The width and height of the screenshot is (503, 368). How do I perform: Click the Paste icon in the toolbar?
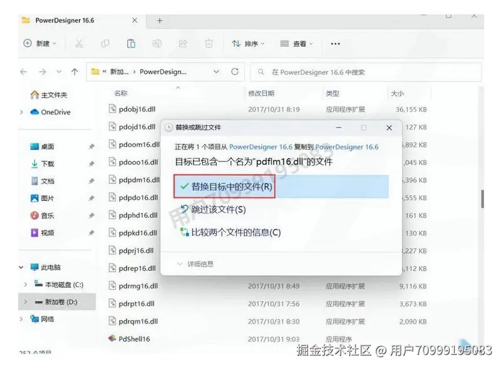131,43
